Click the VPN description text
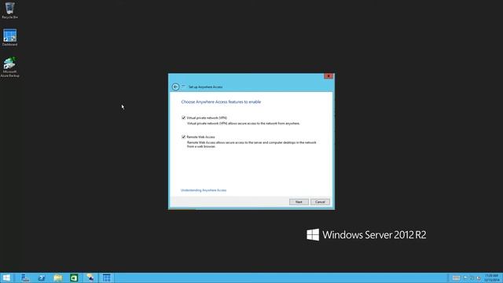This screenshot has height=283, width=503. coord(244,123)
